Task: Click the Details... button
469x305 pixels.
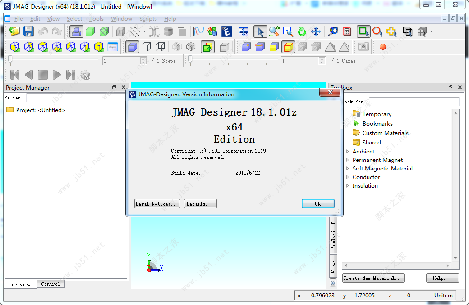Action: coord(200,204)
